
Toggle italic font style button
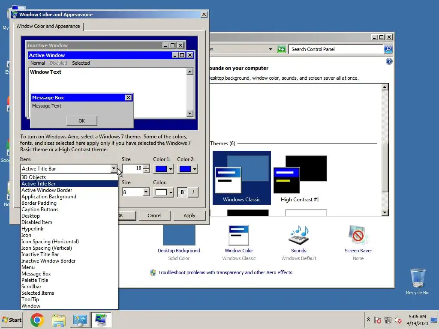(193, 192)
